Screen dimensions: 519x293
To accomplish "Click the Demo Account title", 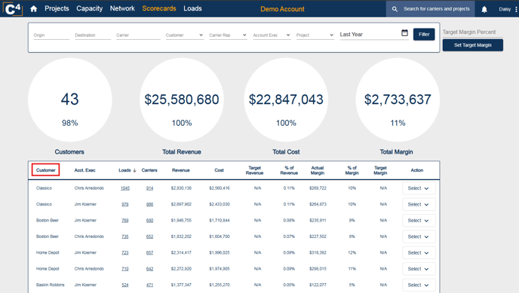I will point(282,9).
